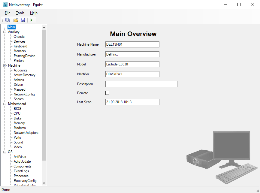Click the save floppy disk icon
This screenshot has height=193, width=260.
23,20
